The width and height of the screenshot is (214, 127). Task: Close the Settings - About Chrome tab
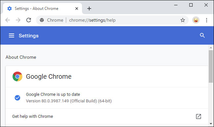(77, 9)
